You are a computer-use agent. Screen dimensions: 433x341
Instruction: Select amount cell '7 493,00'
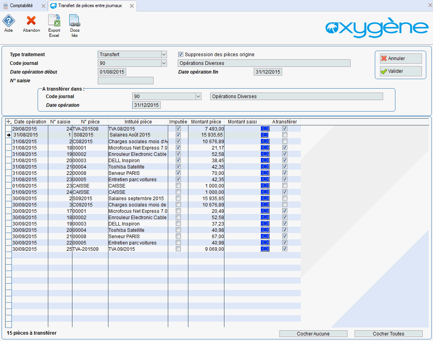pos(206,129)
